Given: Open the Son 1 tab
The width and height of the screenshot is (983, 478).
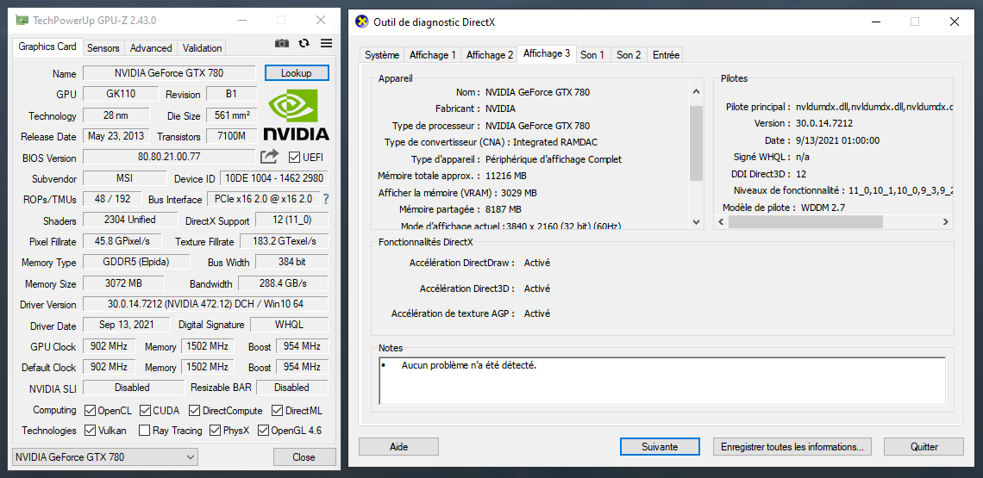Looking at the screenshot, I should [592, 54].
